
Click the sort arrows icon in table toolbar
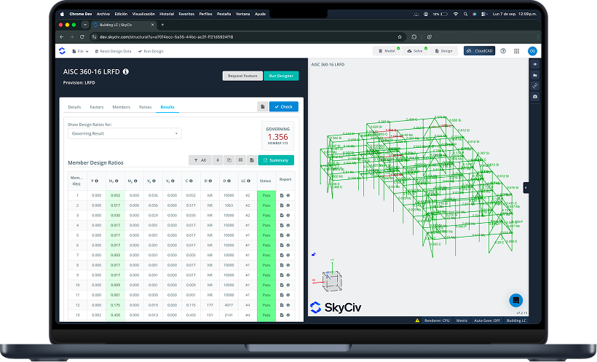click(x=218, y=160)
